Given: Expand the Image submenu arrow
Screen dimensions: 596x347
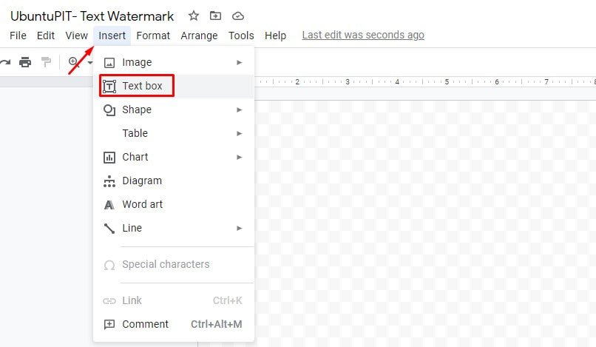Looking at the screenshot, I should click(x=239, y=62).
